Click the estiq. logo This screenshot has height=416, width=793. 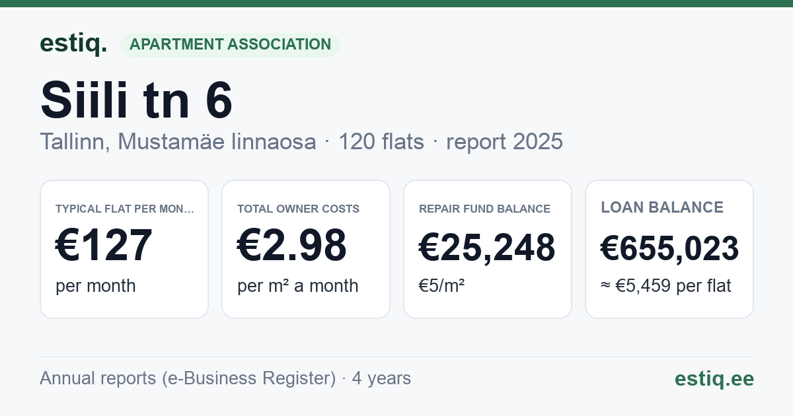coord(73,44)
